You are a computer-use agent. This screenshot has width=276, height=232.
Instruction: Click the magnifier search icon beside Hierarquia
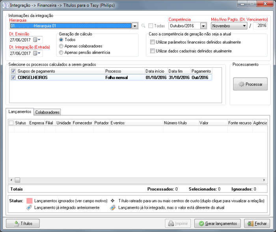point(144,26)
